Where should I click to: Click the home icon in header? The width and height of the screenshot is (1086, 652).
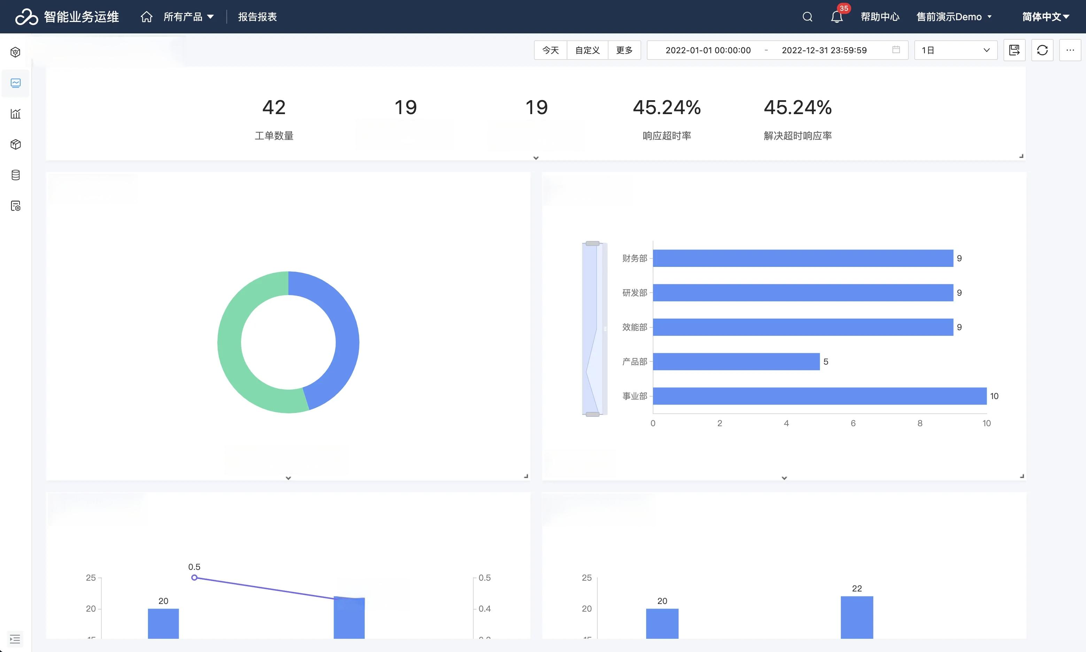pyautogui.click(x=147, y=17)
